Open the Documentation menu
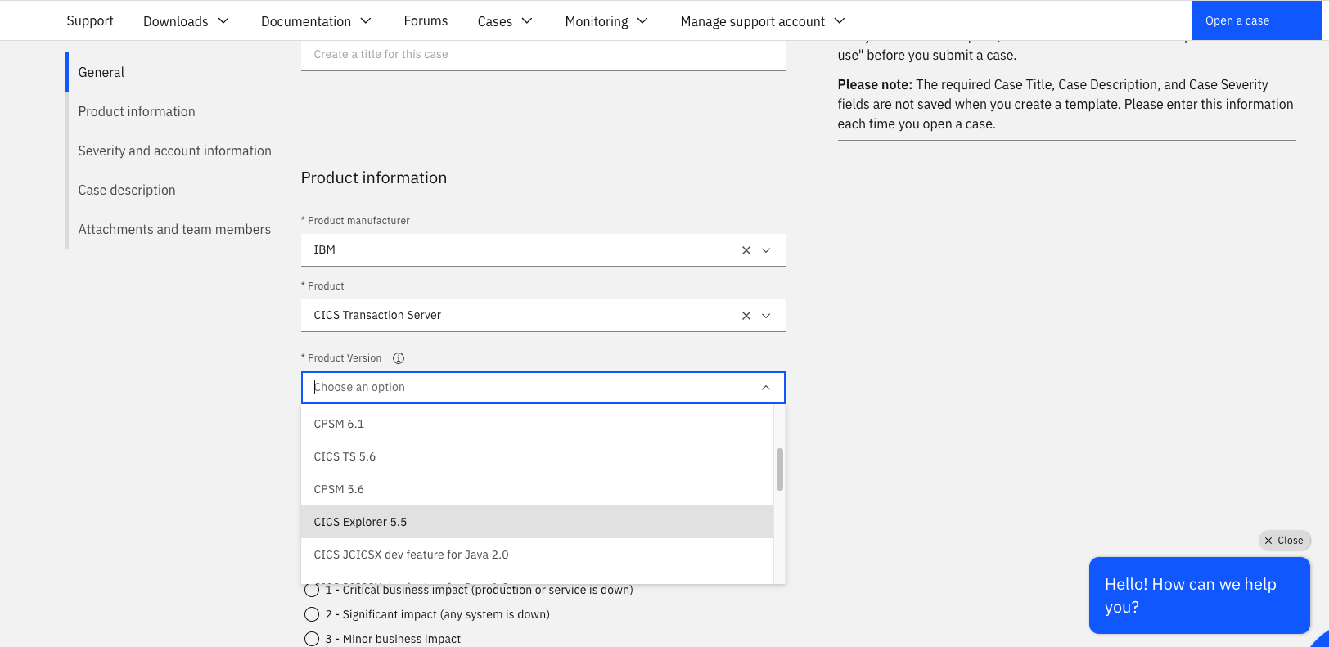This screenshot has width=1329, height=647. pos(316,21)
